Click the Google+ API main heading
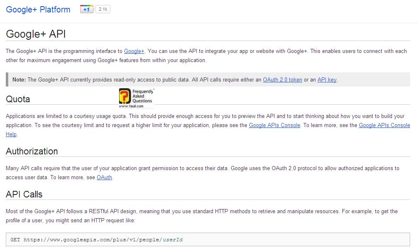This screenshot has height=250, width=418. 36,34
